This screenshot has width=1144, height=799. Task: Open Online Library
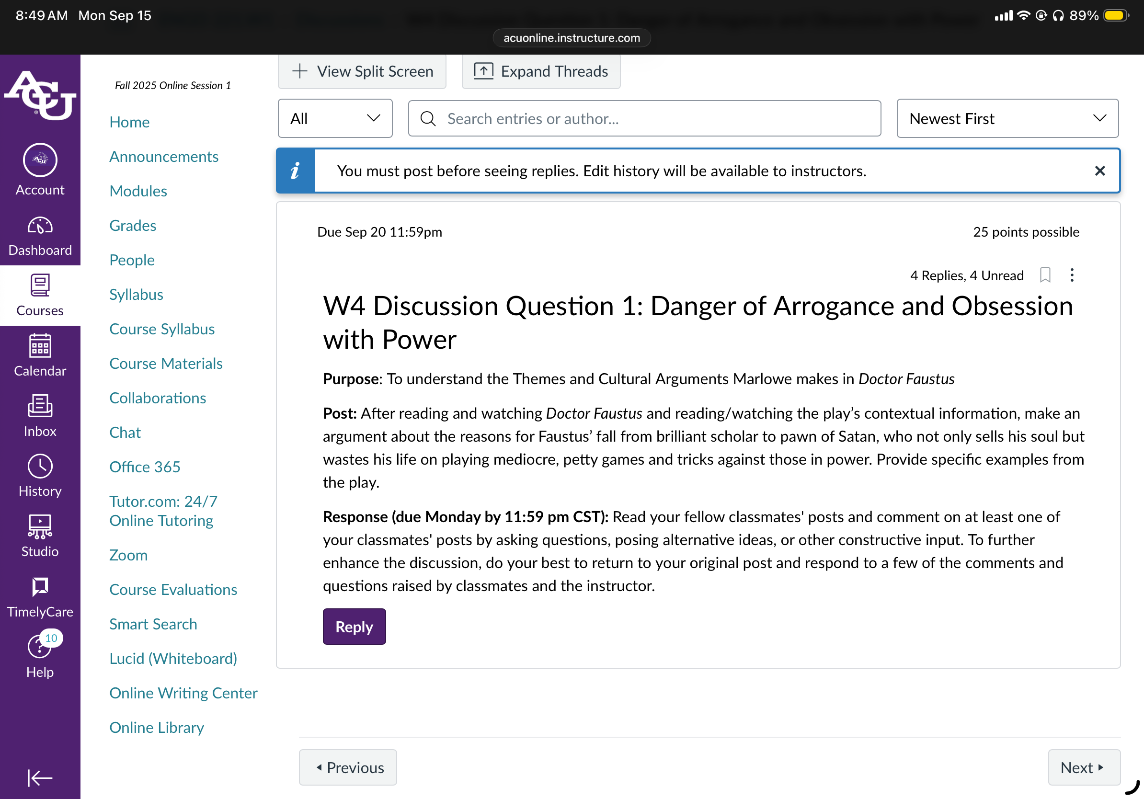157,727
